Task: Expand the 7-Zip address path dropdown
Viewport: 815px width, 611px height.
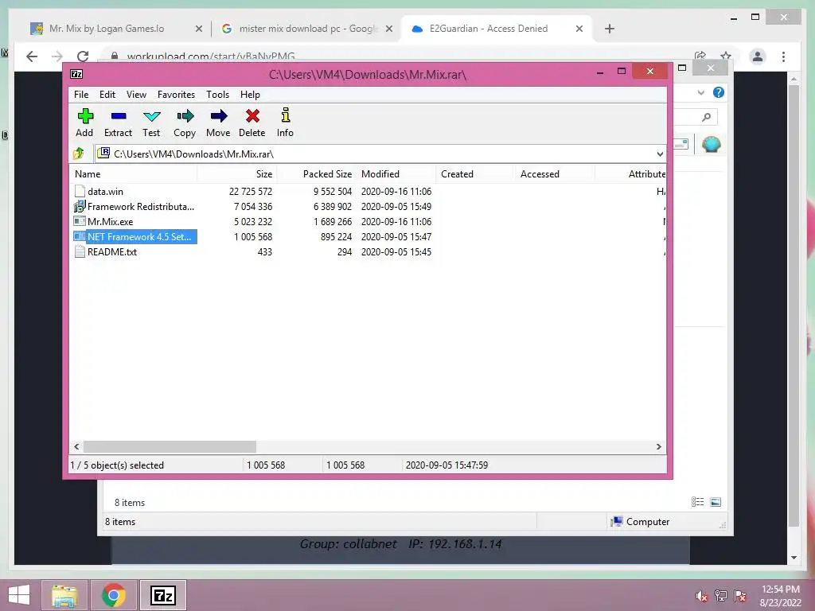Action: click(660, 154)
